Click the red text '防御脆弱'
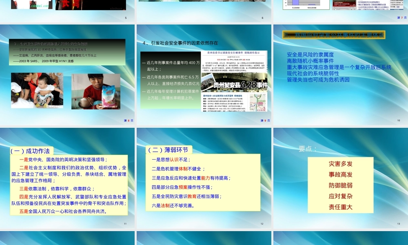 (340, 185)
